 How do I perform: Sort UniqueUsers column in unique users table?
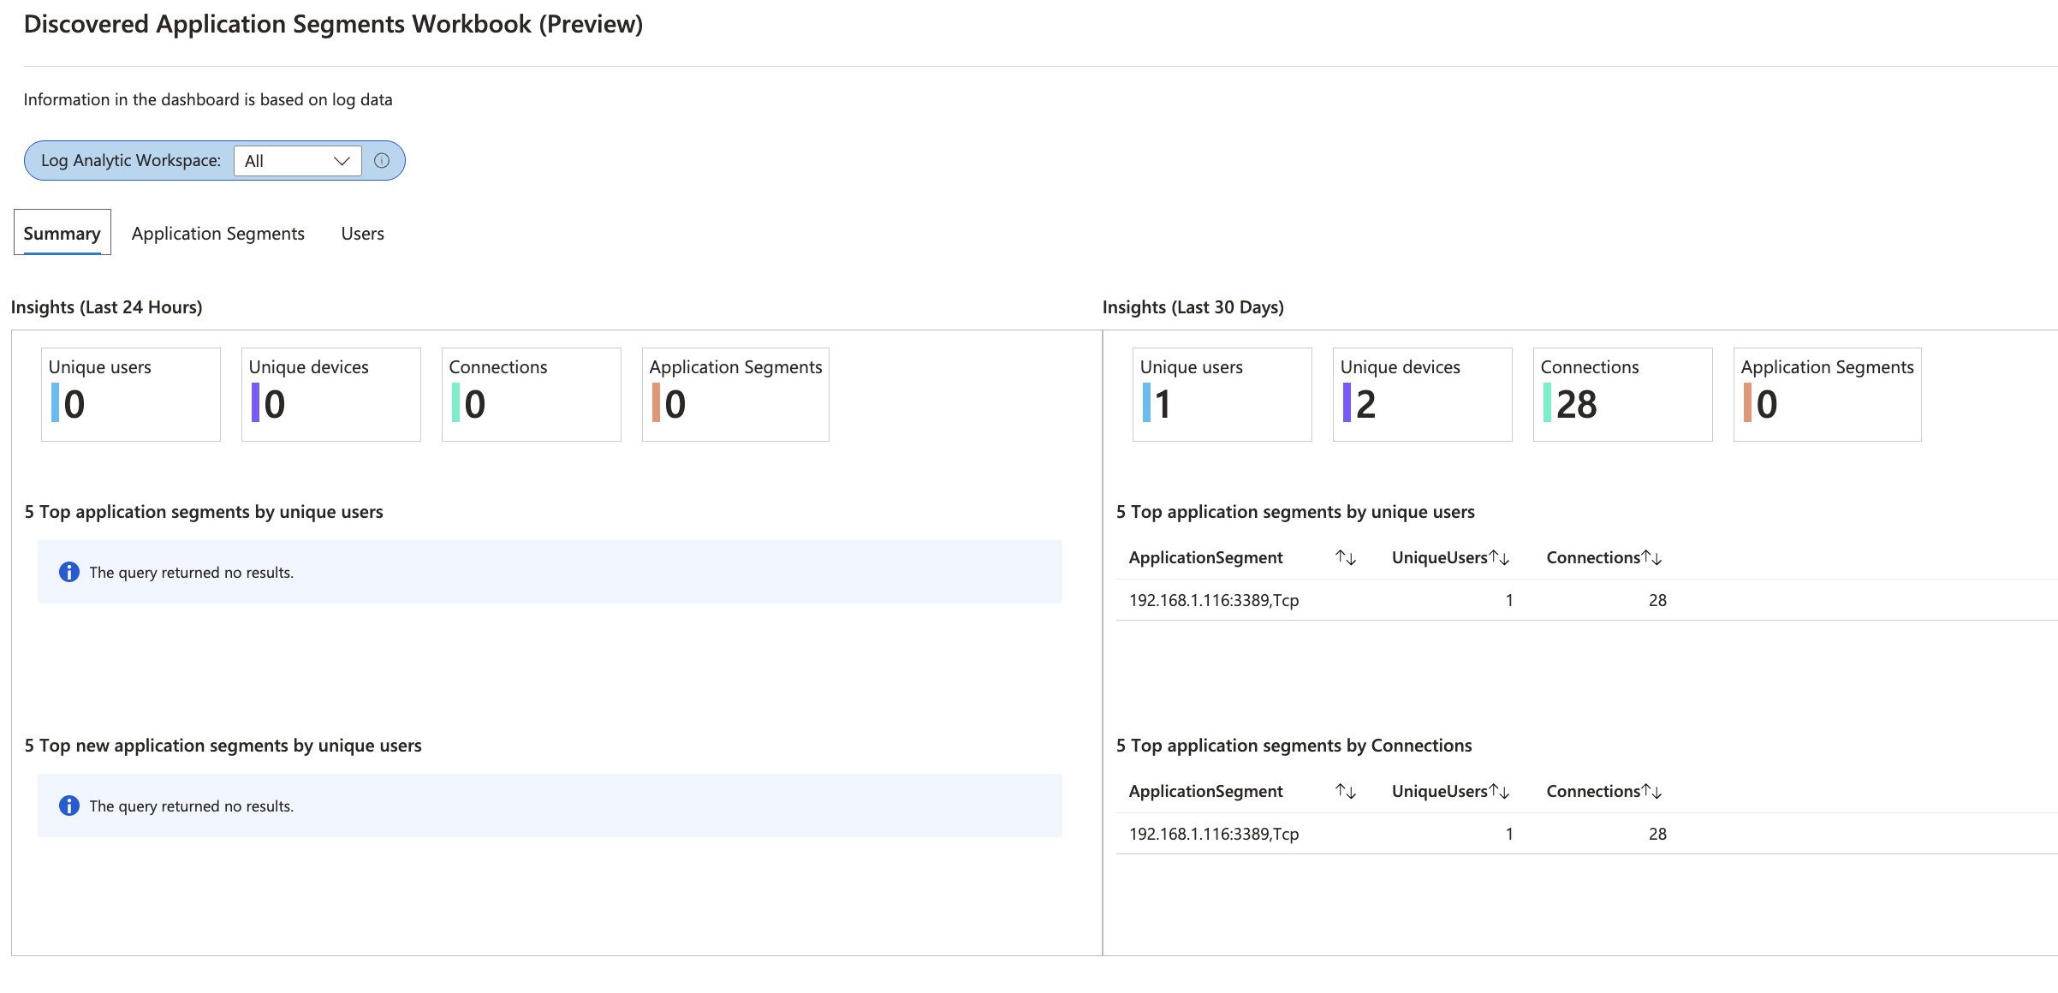[x=1498, y=558]
